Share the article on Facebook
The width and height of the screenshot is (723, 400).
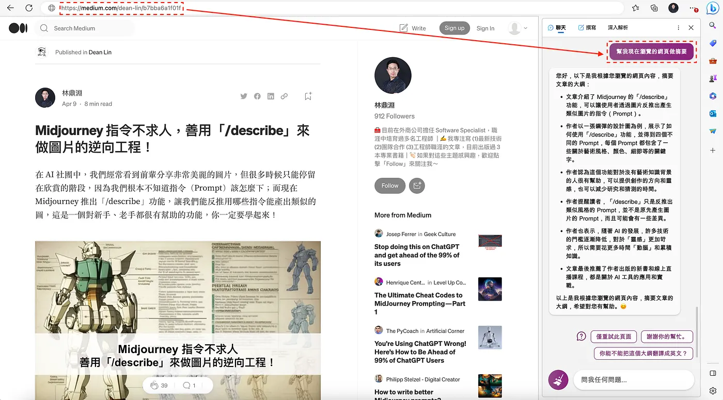click(x=257, y=96)
